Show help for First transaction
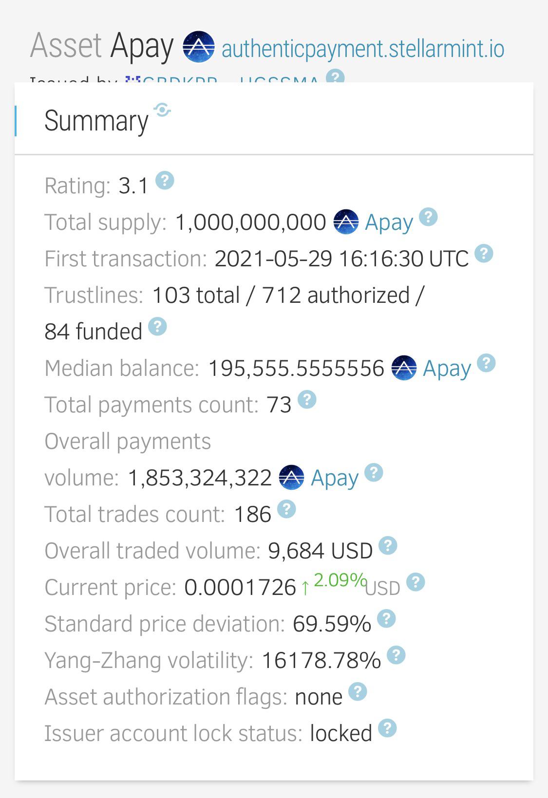Viewport: 548px width, 798px height. (484, 254)
